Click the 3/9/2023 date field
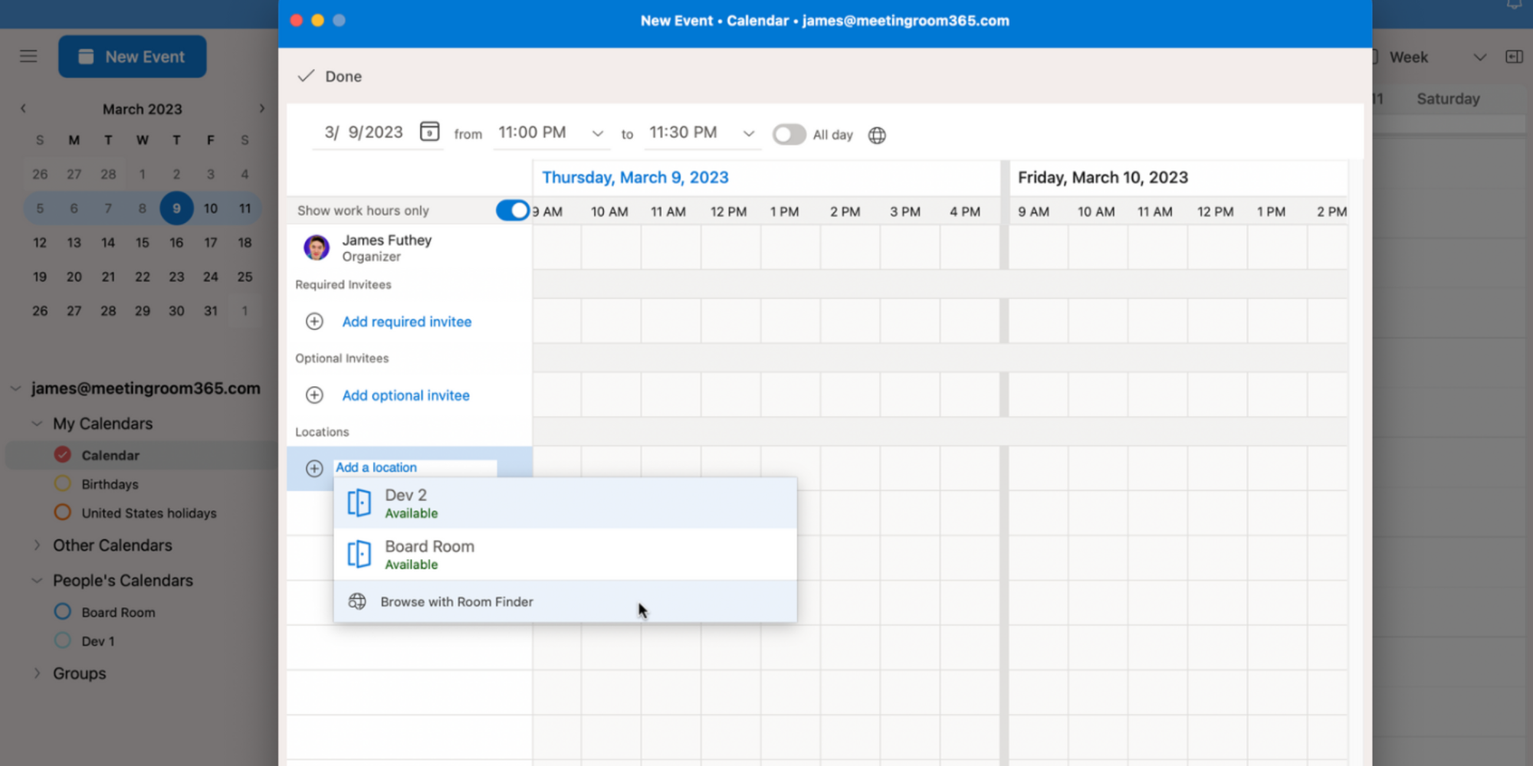The height and width of the screenshot is (766, 1533). (364, 133)
